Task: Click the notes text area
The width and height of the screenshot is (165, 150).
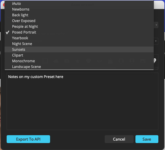Action: [x=82, y=101]
